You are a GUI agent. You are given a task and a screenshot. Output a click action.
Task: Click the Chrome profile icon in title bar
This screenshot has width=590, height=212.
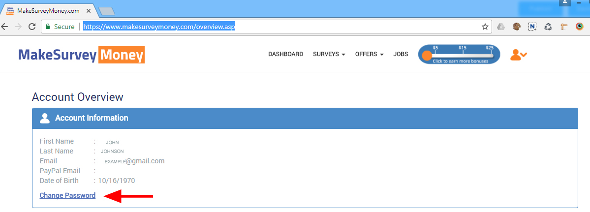tap(565, 3)
